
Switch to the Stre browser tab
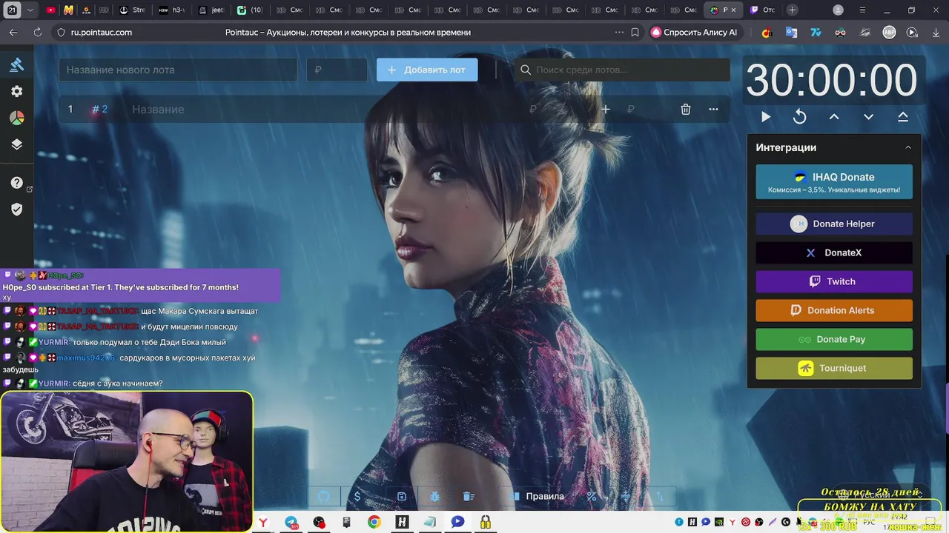point(132,10)
